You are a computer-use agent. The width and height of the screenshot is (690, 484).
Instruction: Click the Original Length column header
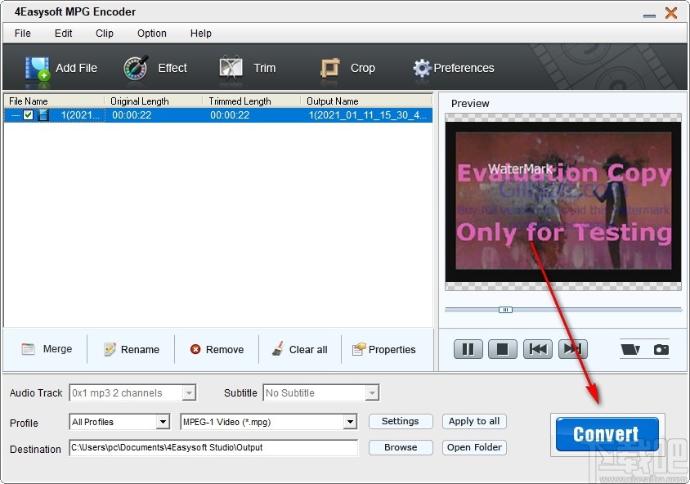153,101
